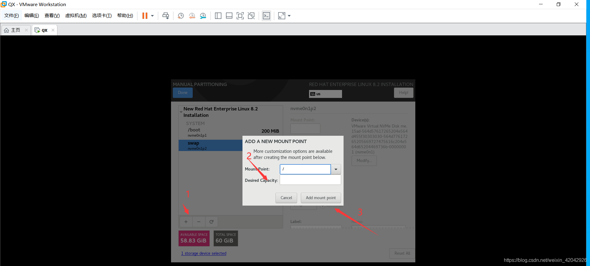The image size is (590, 266).
Task: Toggle the thumbnail bar view
Action: (x=229, y=16)
